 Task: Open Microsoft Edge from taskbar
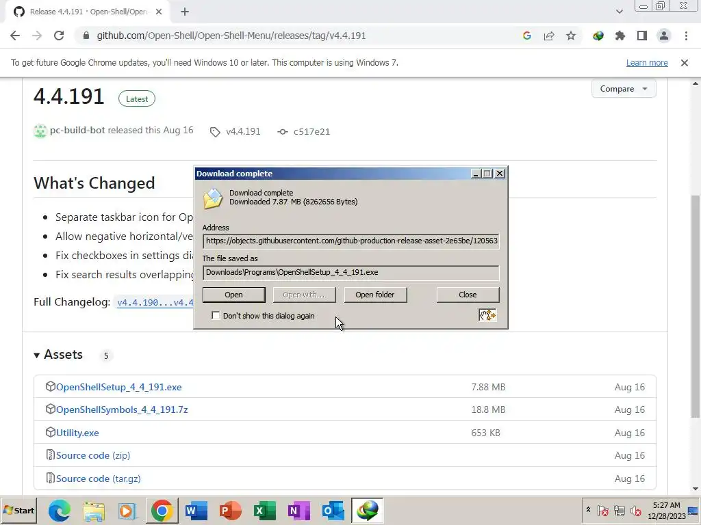60,511
